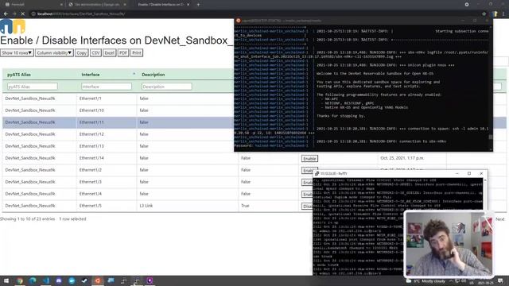
Task: Click the True value in Ethernet1/5 row
Action: click(x=245, y=206)
